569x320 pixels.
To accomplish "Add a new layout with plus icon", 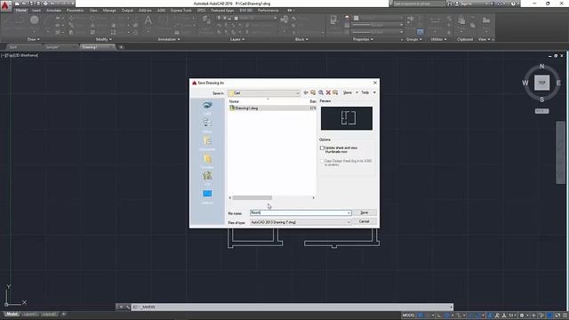I will point(63,314).
